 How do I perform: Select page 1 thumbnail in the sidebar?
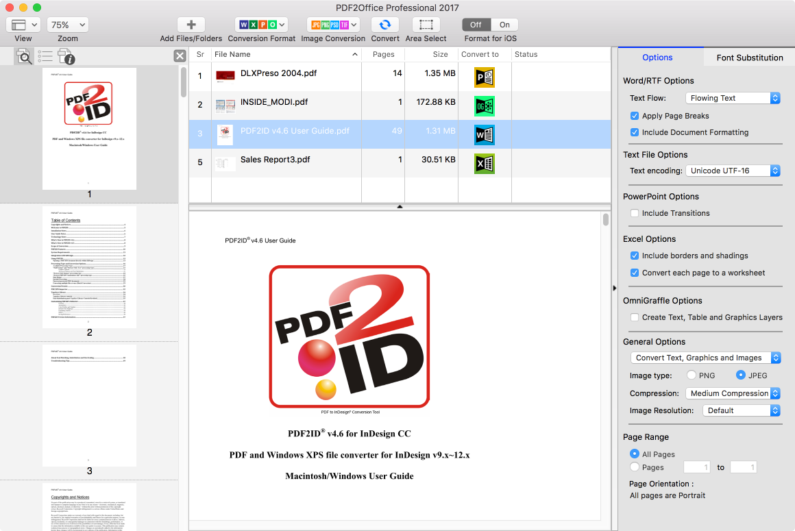(89, 129)
